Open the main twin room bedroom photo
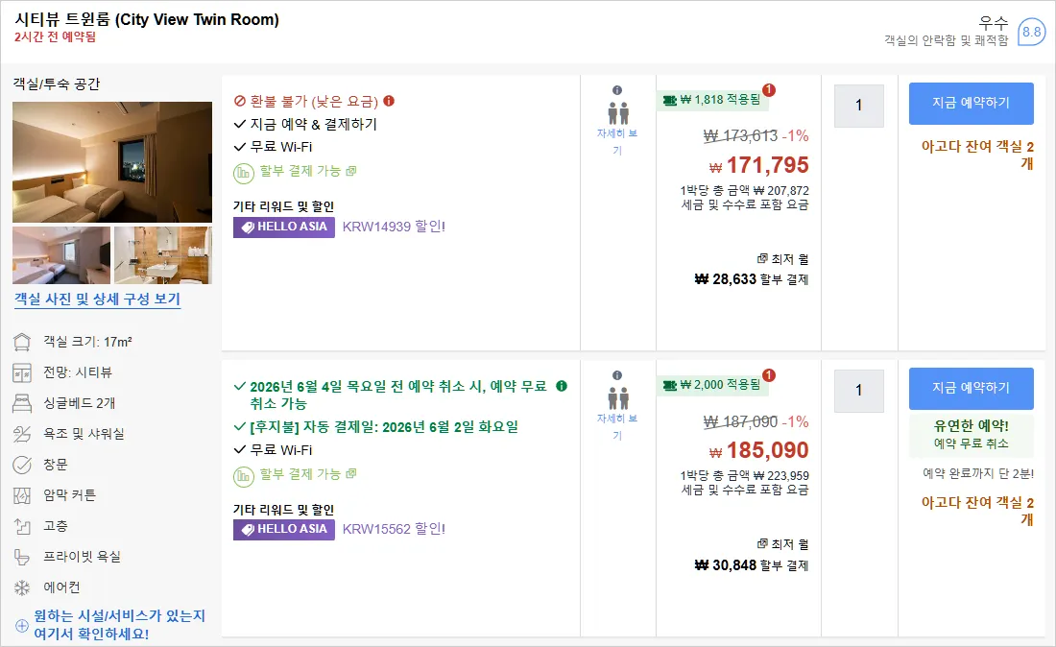 (112, 161)
